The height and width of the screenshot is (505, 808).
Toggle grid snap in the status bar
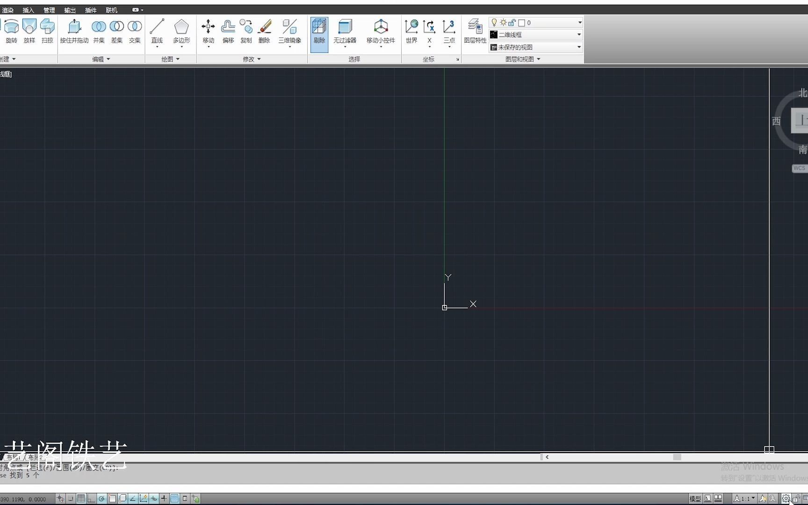[70, 498]
